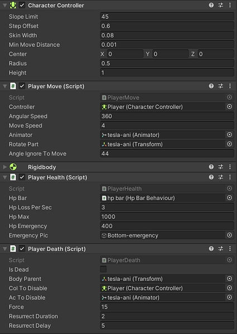Open Character Controller three-dot context menu
The width and height of the screenshot is (237, 334).
click(230, 5)
